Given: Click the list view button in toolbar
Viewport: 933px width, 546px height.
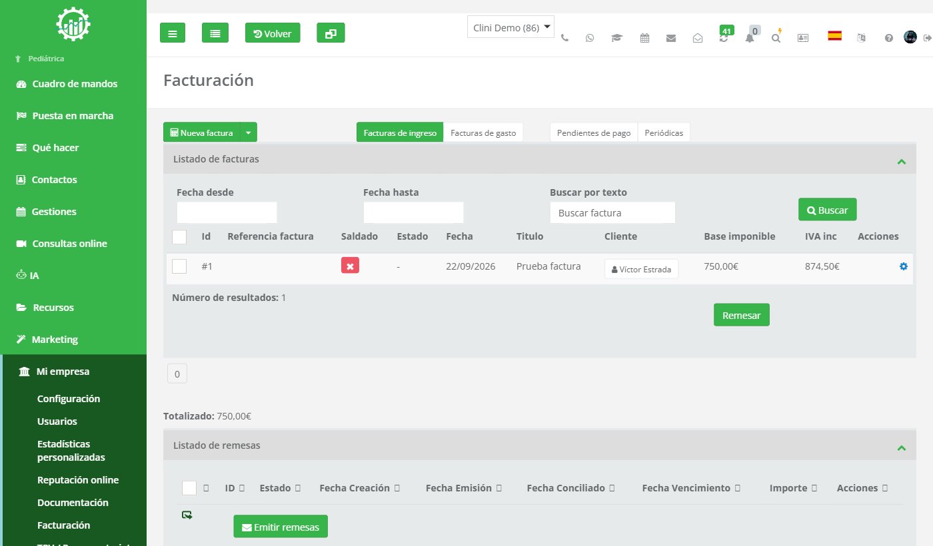Looking at the screenshot, I should click(x=215, y=33).
